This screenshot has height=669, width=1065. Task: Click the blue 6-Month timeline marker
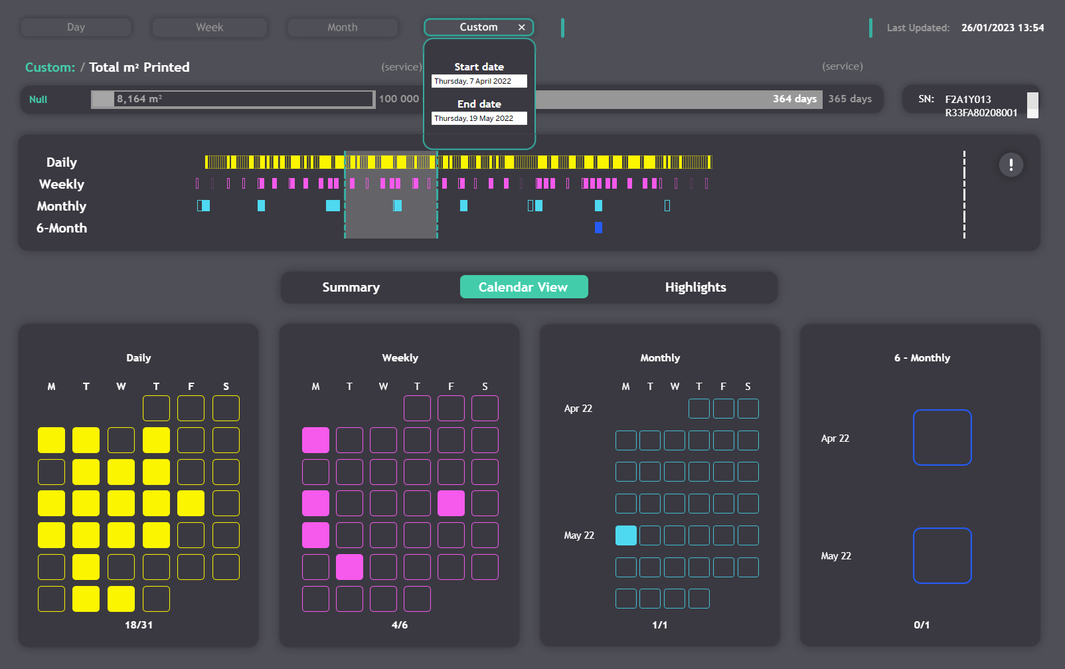(598, 228)
